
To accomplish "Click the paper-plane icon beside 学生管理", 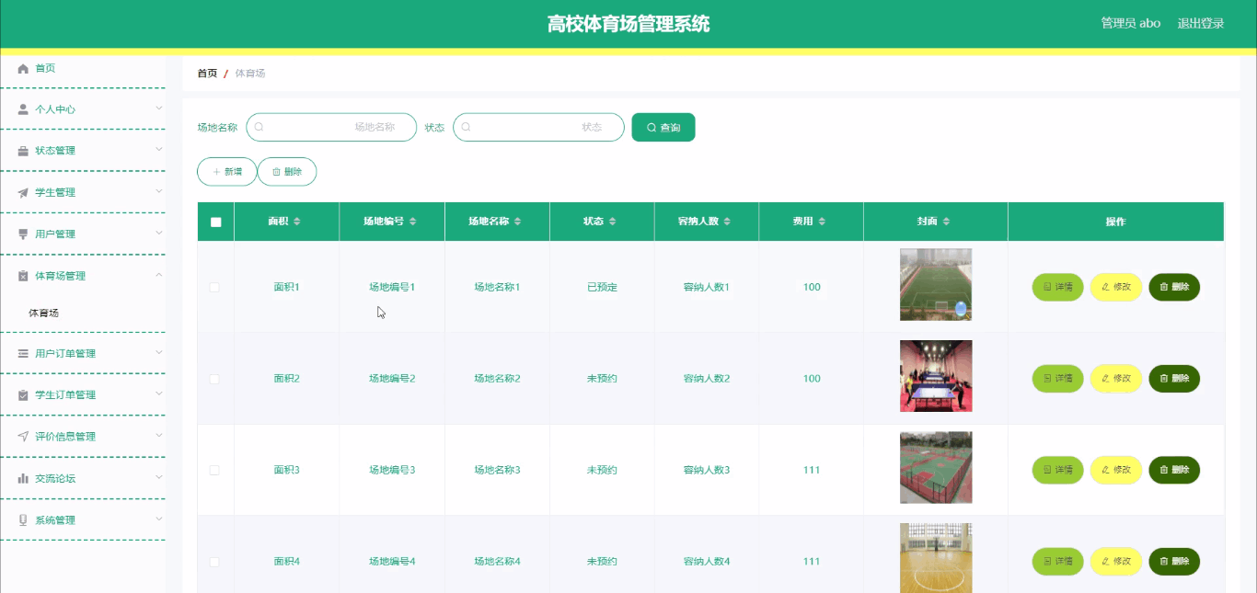I will 20,191.
